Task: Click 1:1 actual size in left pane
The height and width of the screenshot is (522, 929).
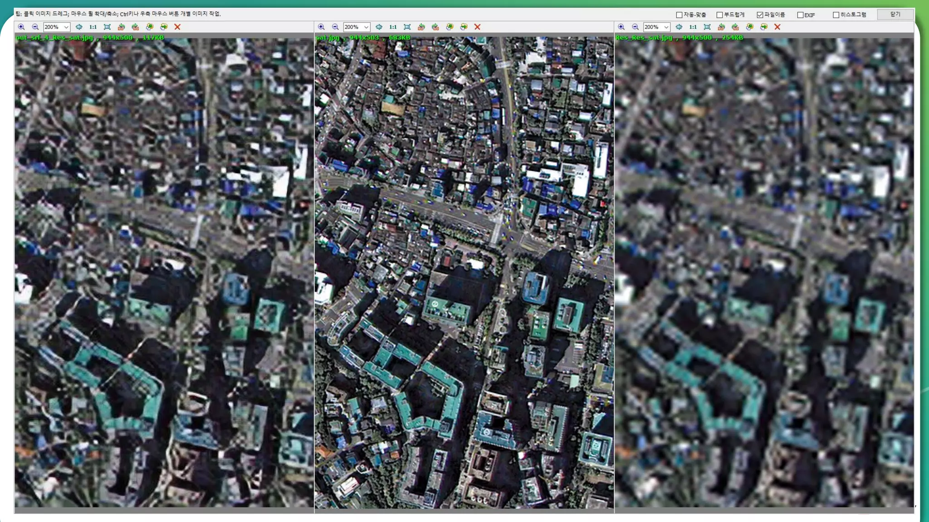Action: (x=93, y=27)
